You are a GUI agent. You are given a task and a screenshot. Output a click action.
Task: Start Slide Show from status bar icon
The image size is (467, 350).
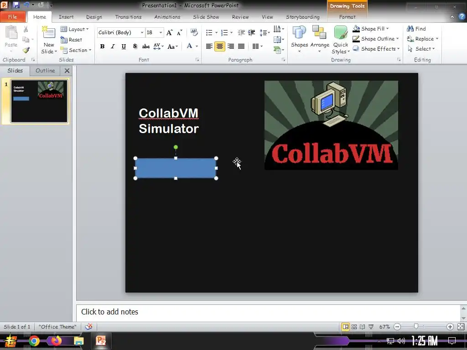pos(371,327)
